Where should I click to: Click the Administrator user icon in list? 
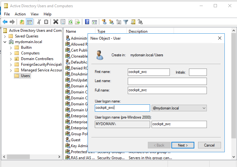[x=68, y=38]
